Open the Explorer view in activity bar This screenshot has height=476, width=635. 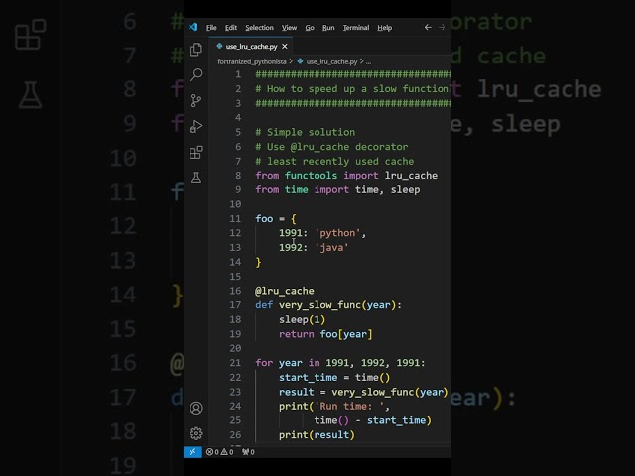[x=196, y=50]
